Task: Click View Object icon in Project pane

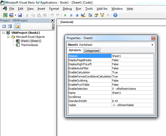Action: pyautogui.click(x=10, y=26)
